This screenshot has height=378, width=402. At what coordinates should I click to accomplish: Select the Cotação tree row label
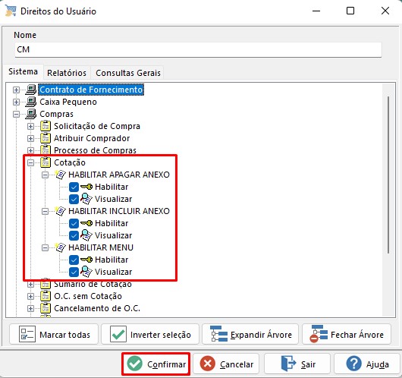(70, 162)
